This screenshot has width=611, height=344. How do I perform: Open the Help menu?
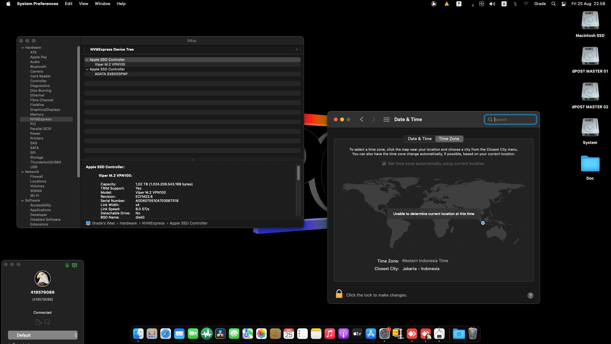click(x=121, y=4)
